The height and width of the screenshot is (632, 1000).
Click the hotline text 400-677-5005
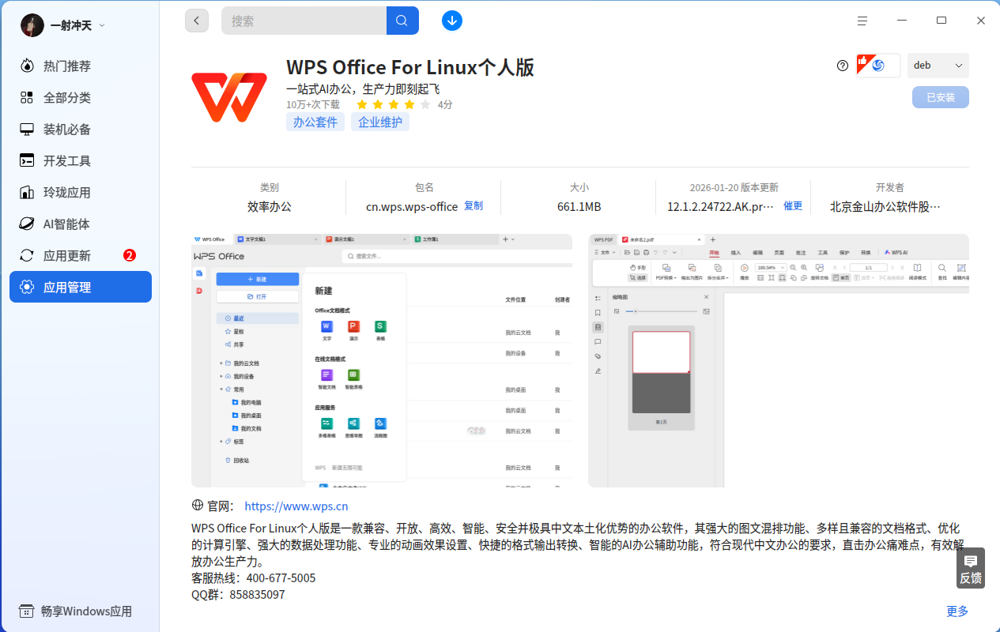pos(281,577)
